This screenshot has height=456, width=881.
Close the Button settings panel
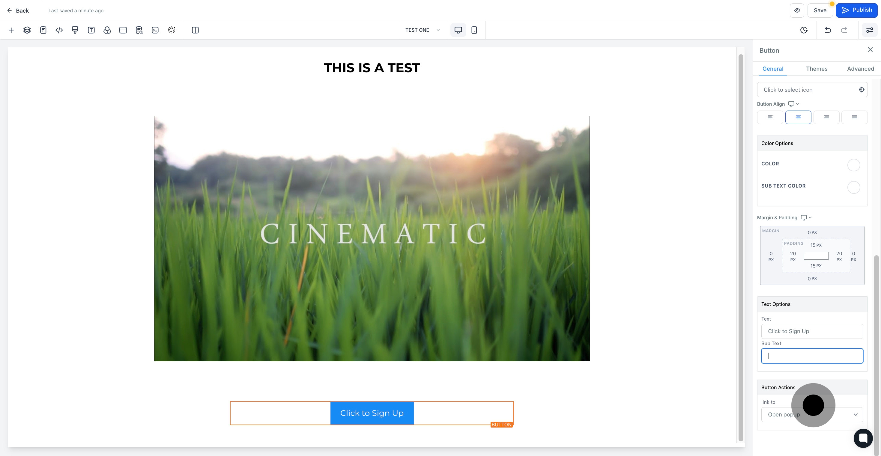870,50
